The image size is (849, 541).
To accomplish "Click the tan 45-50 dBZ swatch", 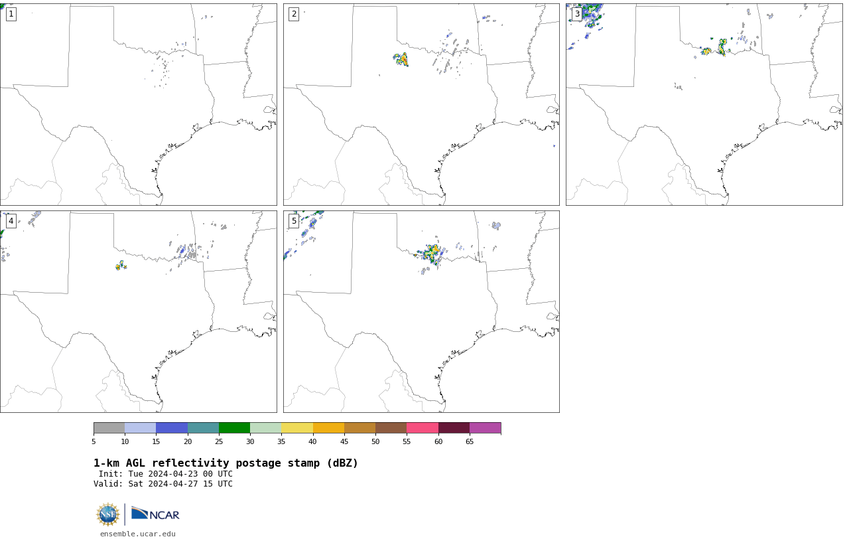I will point(359,427).
